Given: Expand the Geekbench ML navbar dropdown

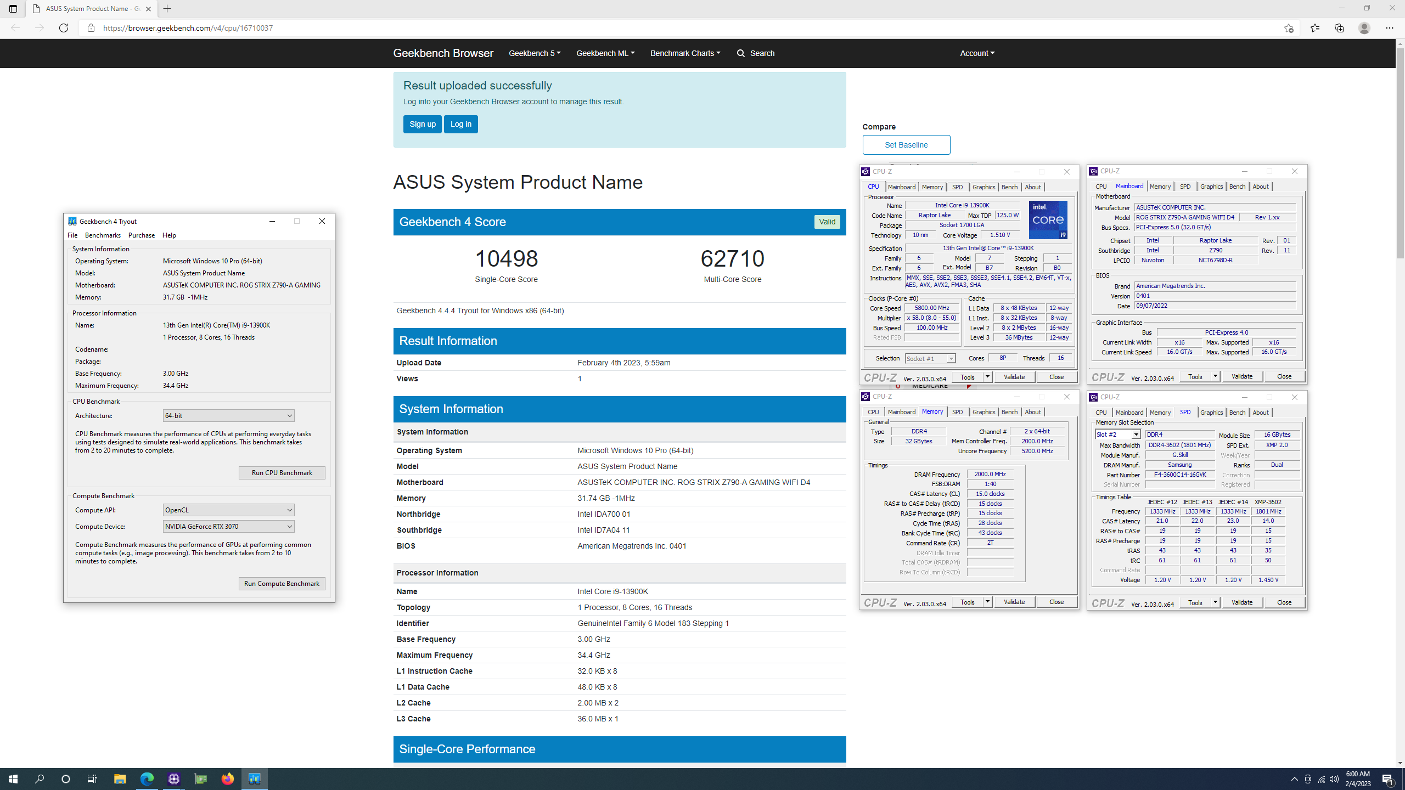Looking at the screenshot, I should (605, 53).
